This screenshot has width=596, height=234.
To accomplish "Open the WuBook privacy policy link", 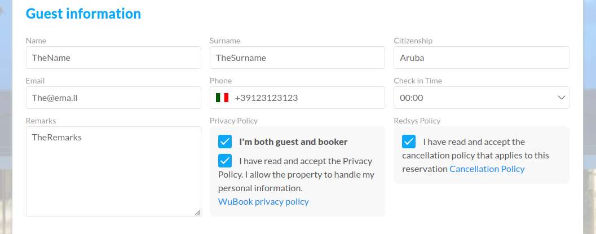I will point(263,201).
